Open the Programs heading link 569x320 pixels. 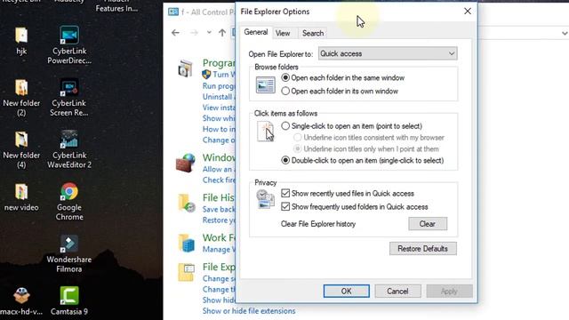(x=219, y=63)
